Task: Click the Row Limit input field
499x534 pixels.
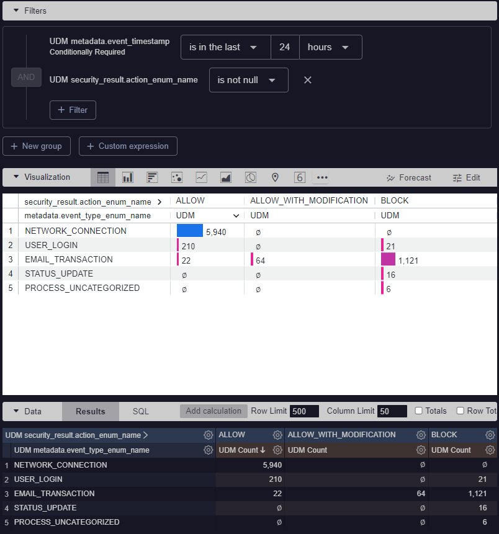Action: point(303,411)
